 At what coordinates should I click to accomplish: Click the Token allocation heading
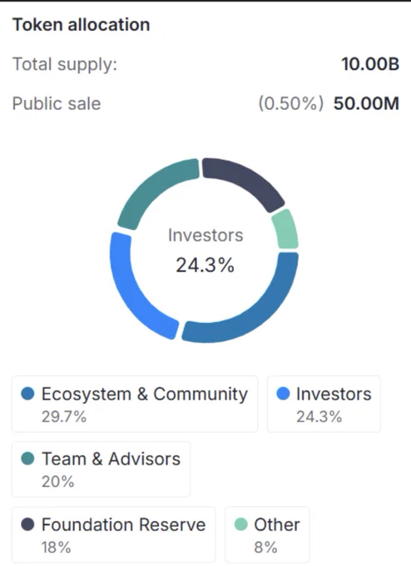click(x=82, y=25)
